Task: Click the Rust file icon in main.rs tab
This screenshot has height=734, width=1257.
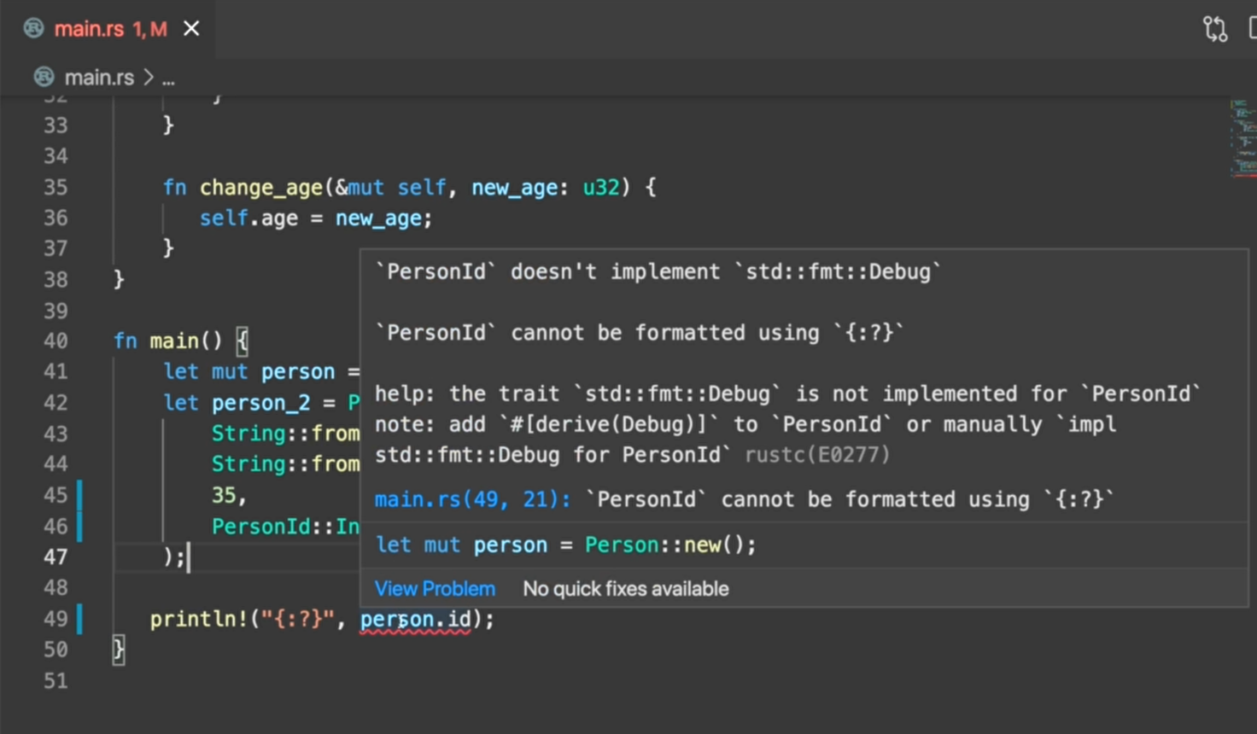Action: 33,29
